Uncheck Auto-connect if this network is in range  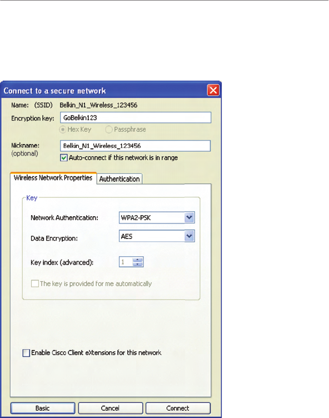click(x=64, y=158)
